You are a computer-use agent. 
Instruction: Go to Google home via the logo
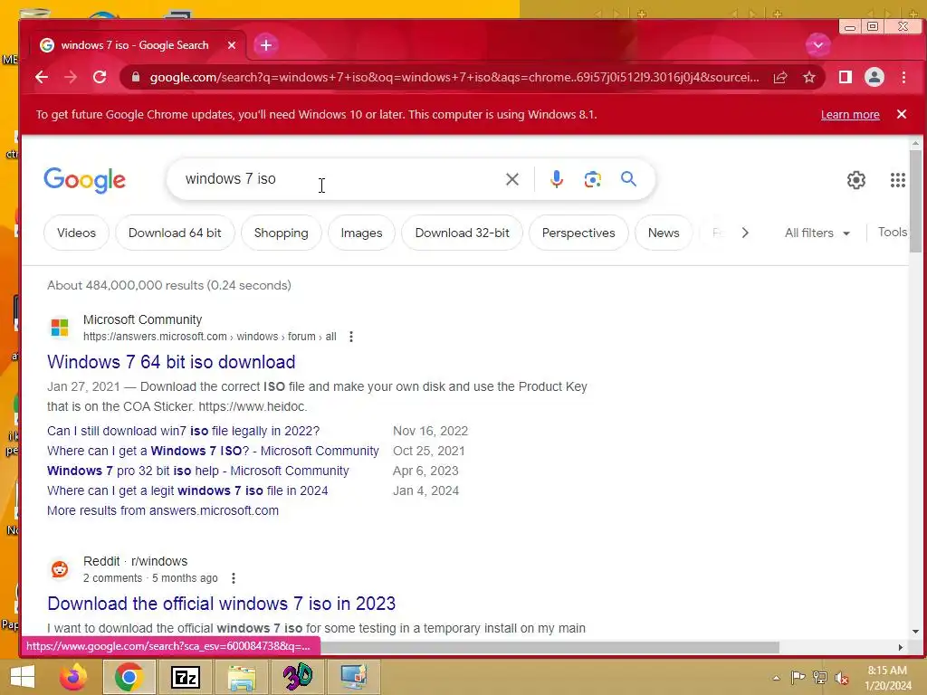click(84, 180)
